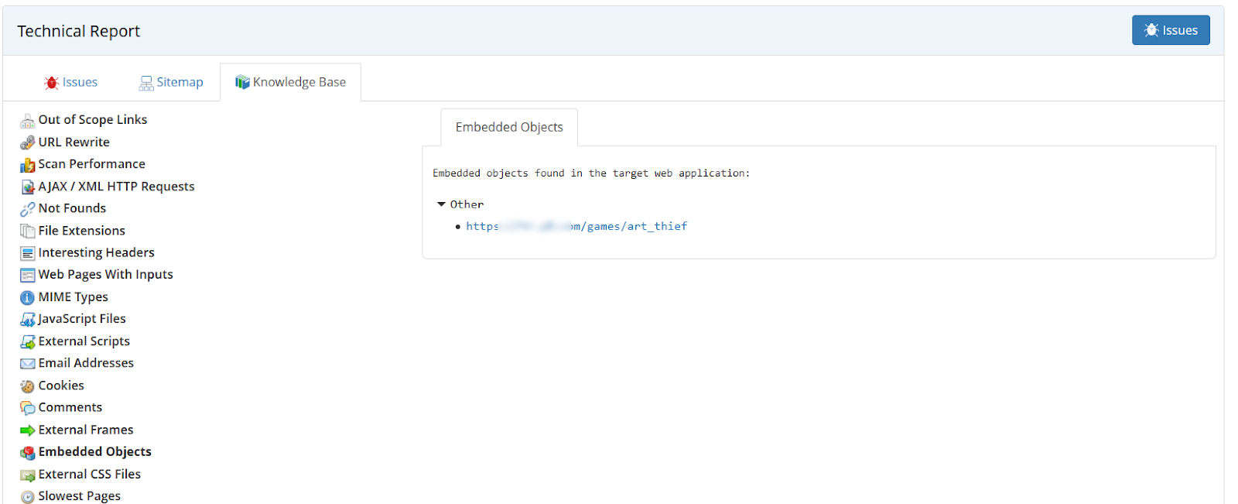
Task: Click the URL Rewrite chain icon
Action: pyautogui.click(x=27, y=142)
